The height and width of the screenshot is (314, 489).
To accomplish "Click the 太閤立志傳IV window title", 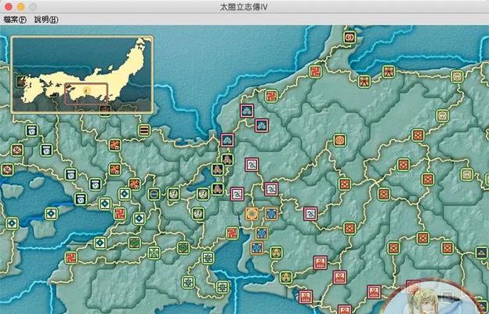I will (244, 7).
